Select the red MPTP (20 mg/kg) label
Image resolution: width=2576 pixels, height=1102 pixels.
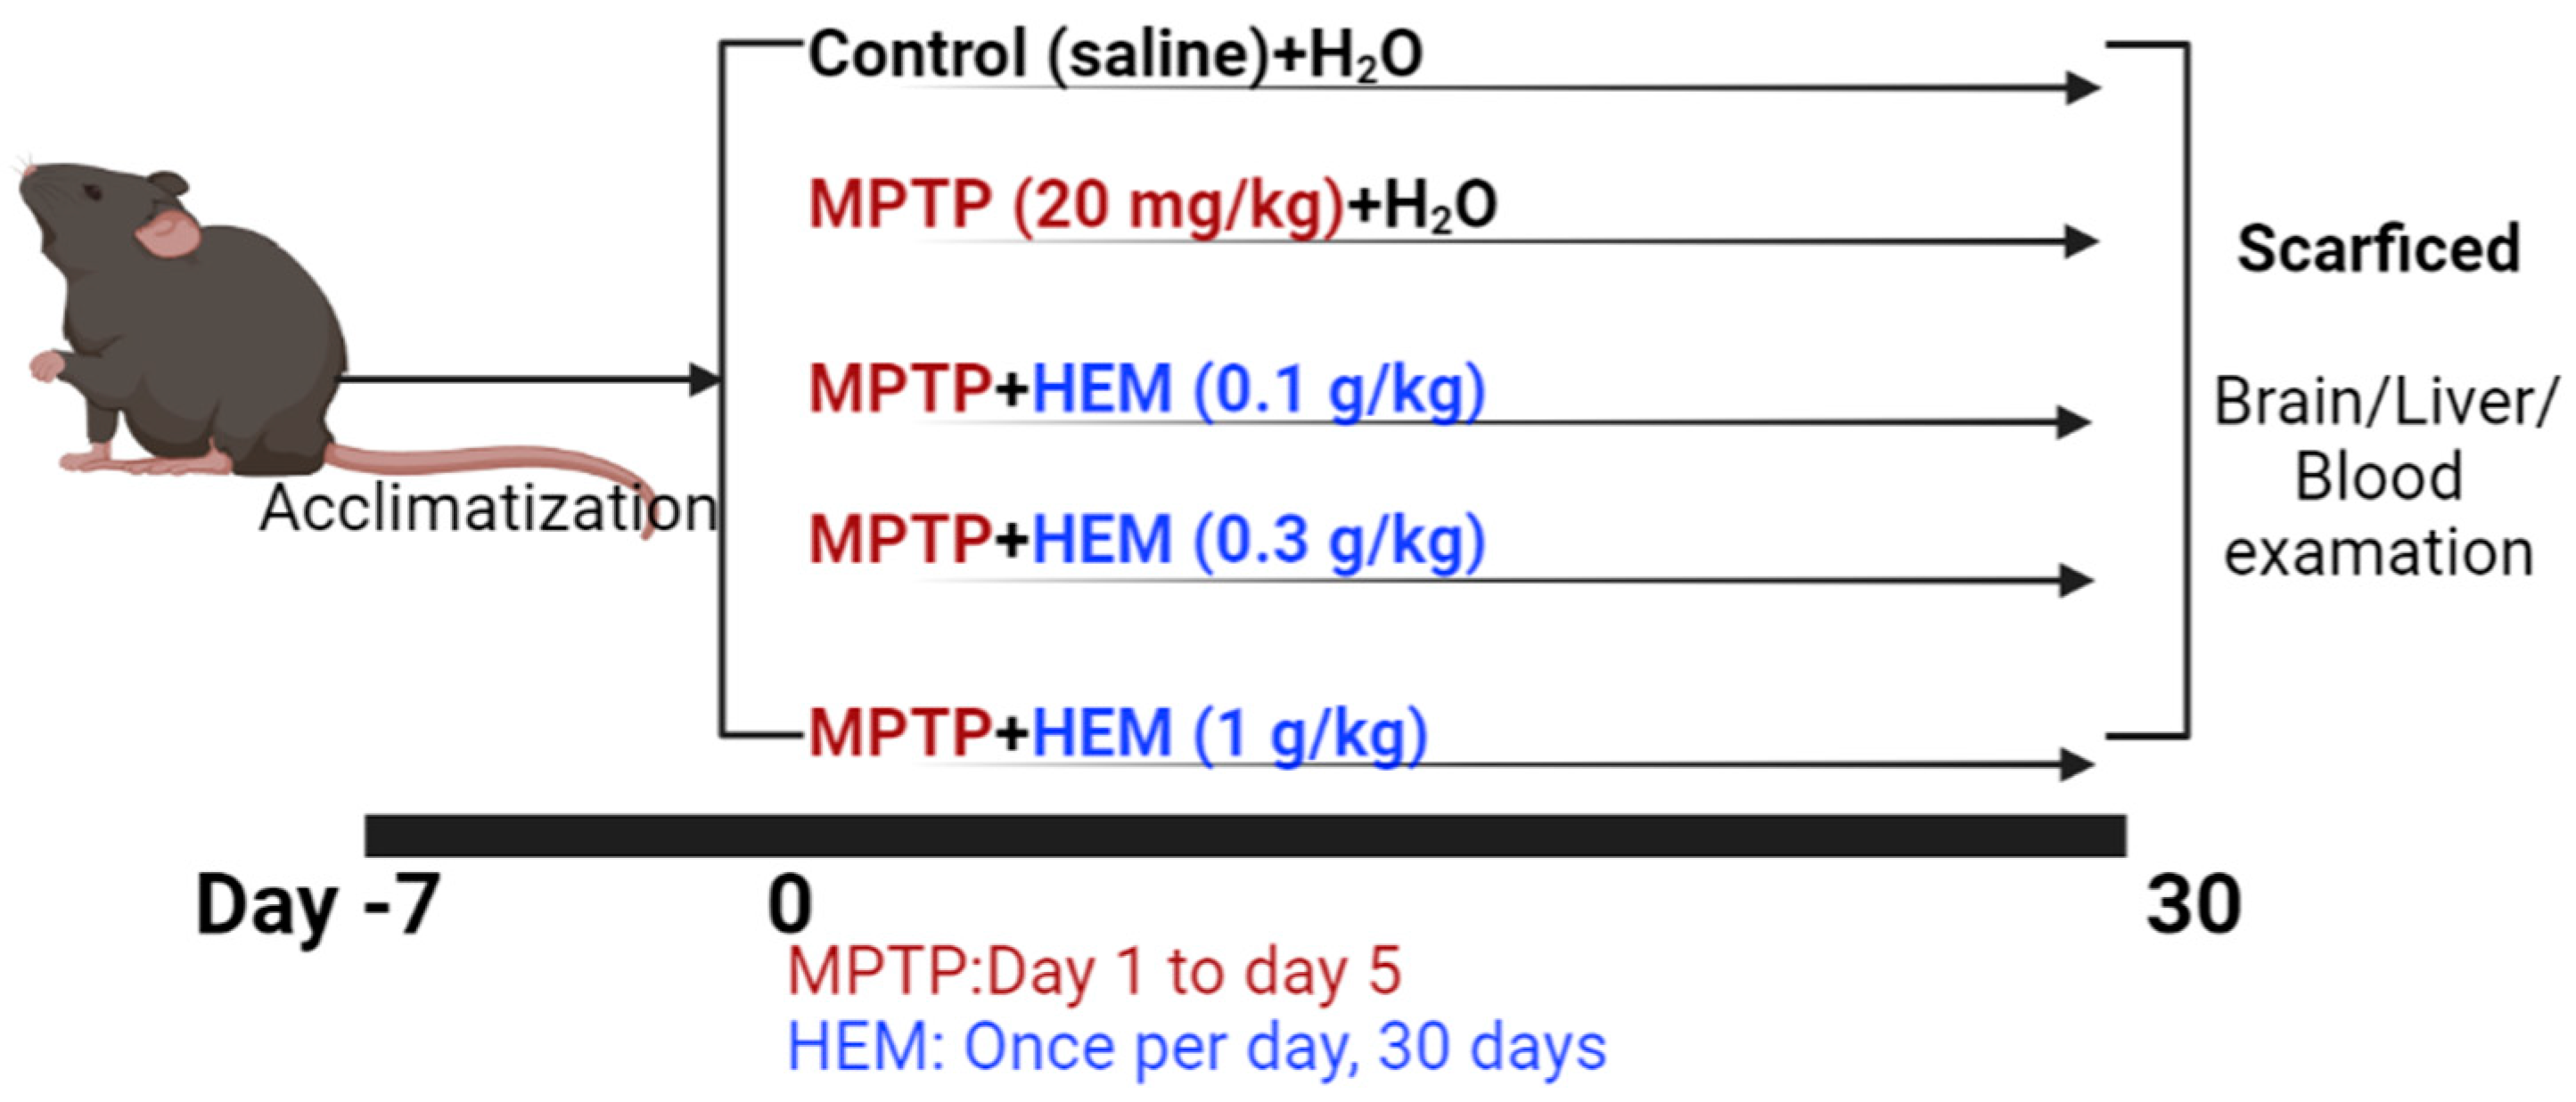tap(1075, 206)
